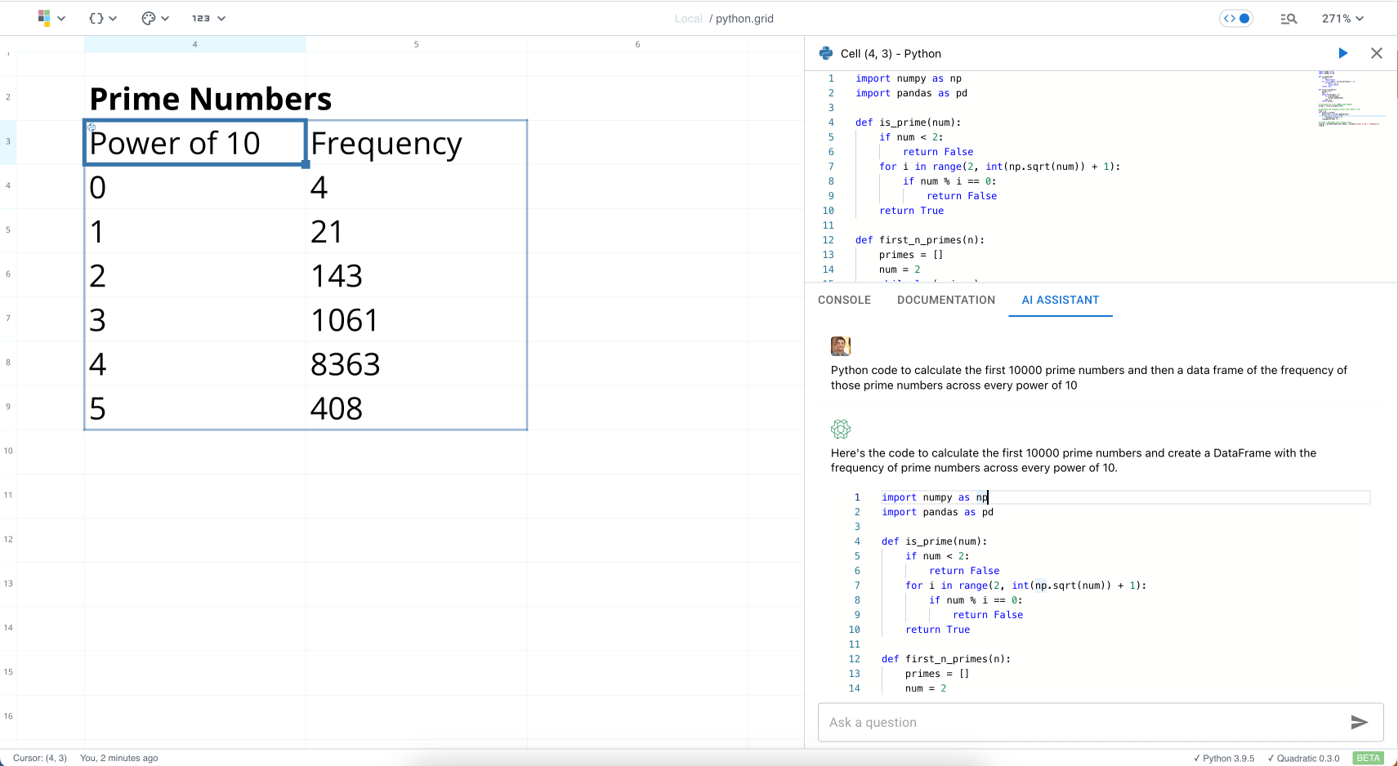Run the Python cell with play button
Viewport: 1398px width, 766px height.
click(1342, 53)
